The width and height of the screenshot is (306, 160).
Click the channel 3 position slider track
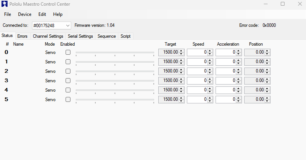[115, 81]
